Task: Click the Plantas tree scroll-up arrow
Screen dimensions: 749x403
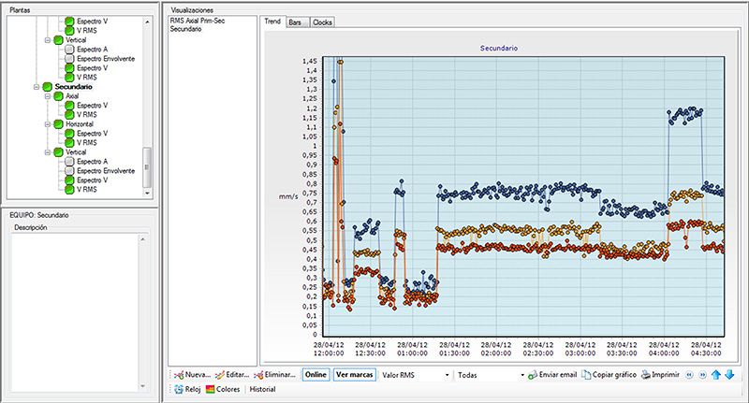Action: (x=147, y=22)
